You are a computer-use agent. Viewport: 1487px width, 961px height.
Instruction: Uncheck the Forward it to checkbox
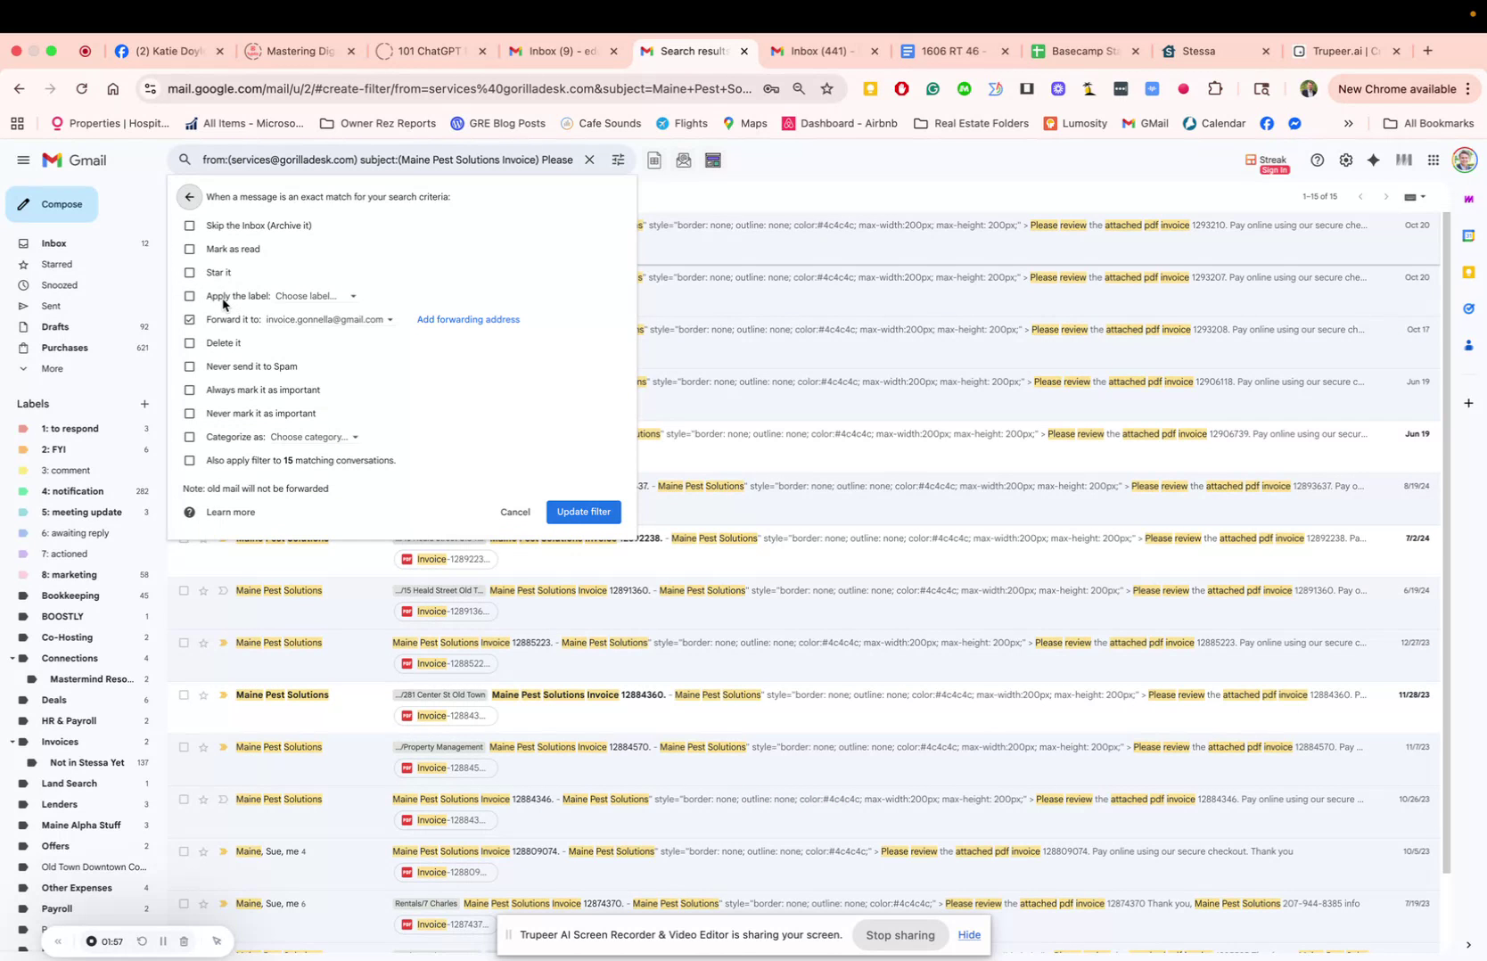point(189,319)
